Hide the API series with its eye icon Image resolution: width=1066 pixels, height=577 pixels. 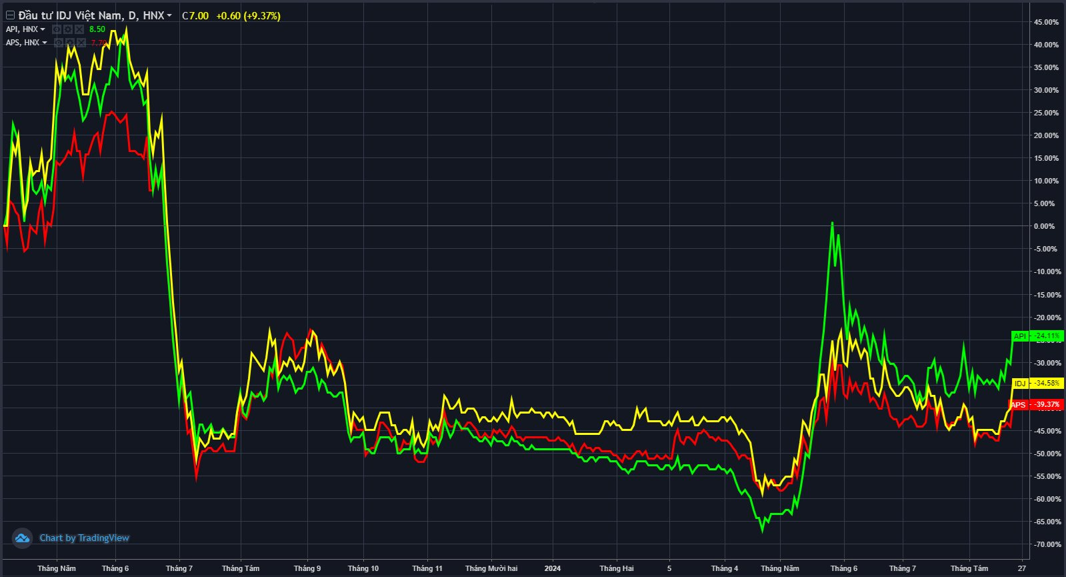coord(57,29)
